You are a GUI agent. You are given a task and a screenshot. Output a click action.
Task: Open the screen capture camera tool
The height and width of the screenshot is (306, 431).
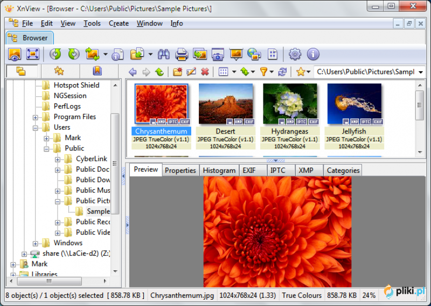pyautogui.click(x=218, y=54)
